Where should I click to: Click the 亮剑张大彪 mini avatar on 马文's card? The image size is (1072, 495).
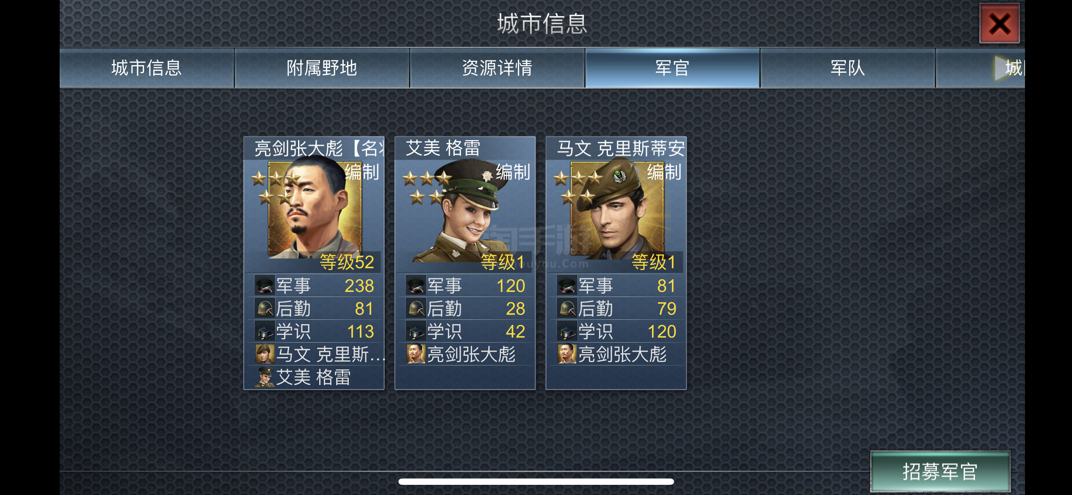tap(567, 354)
